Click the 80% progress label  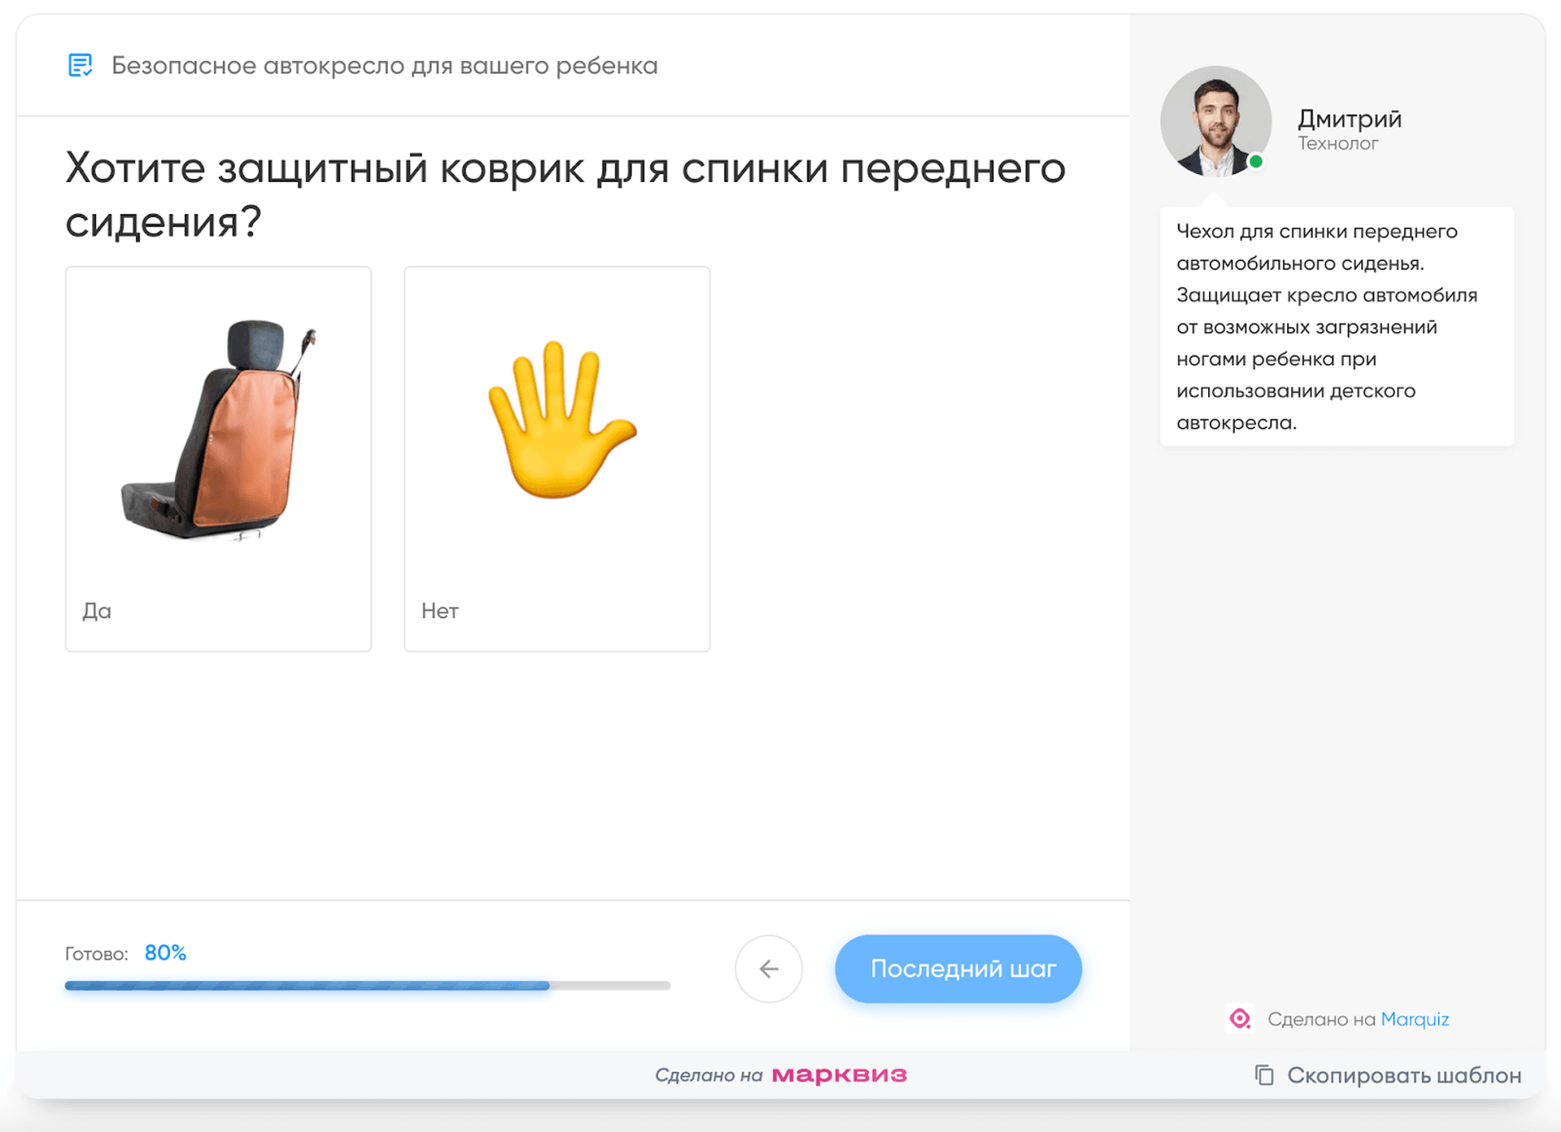click(165, 953)
